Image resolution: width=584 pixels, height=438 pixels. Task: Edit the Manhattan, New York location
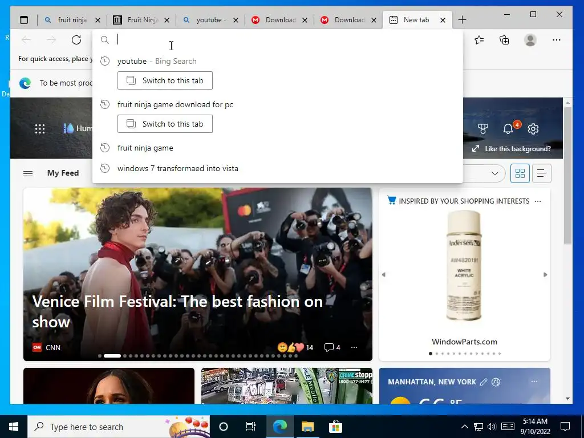pyautogui.click(x=484, y=382)
